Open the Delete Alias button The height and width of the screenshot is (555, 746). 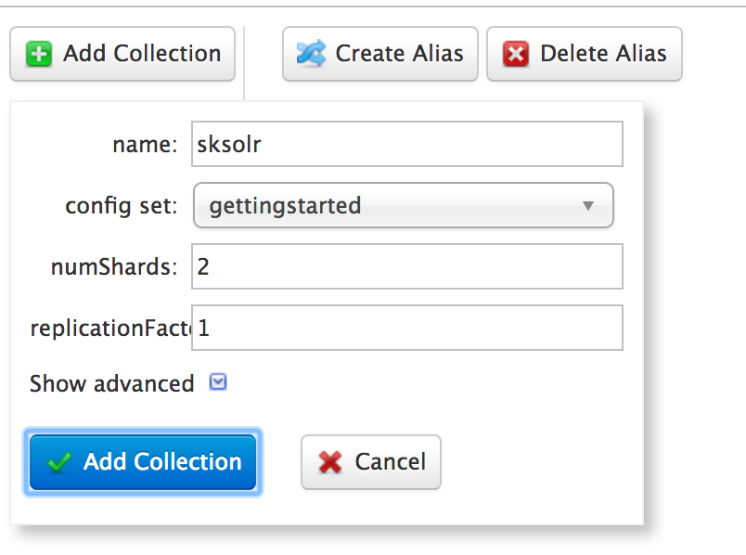(x=585, y=54)
